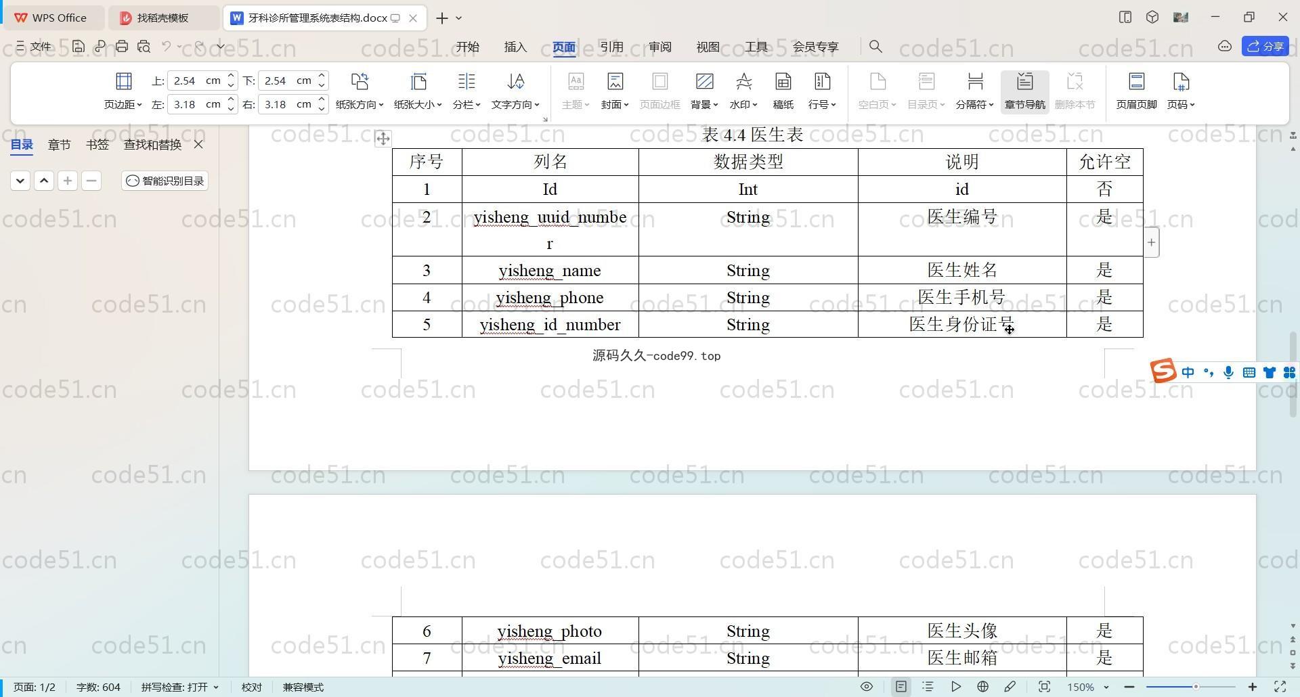Screen dimensions: 1300x697
Task: Open the 纸张方向 paper orientation tool
Action: pyautogui.click(x=360, y=90)
